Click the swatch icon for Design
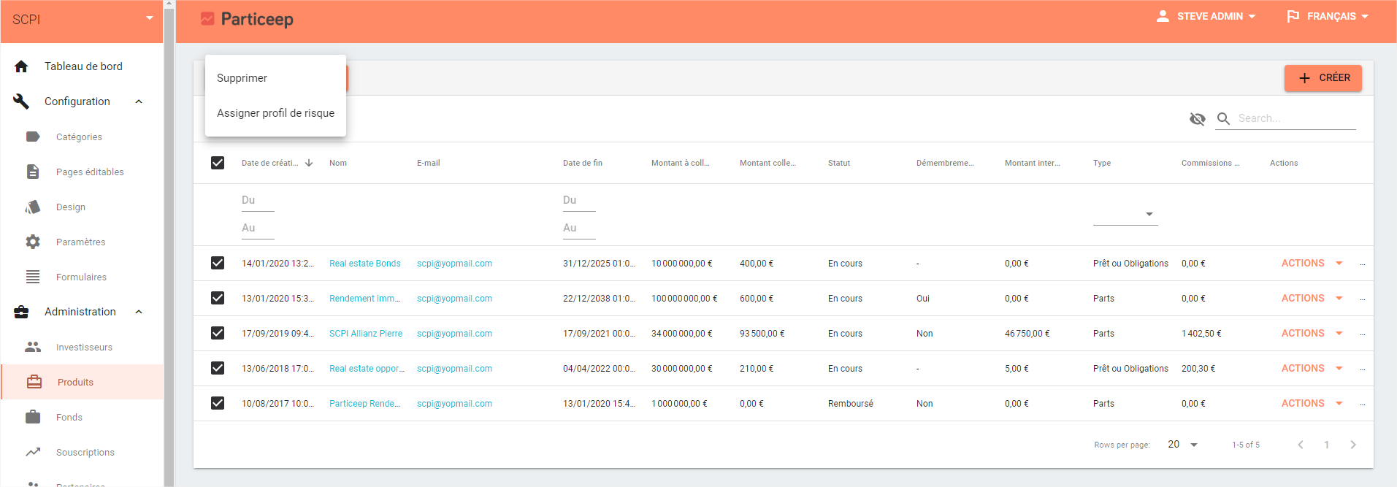Viewport: 1397px width, 487px height. (x=33, y=207)
